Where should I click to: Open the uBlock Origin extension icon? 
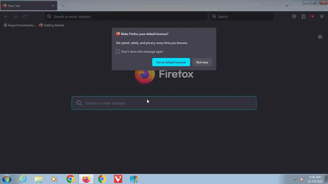point(313,17)
